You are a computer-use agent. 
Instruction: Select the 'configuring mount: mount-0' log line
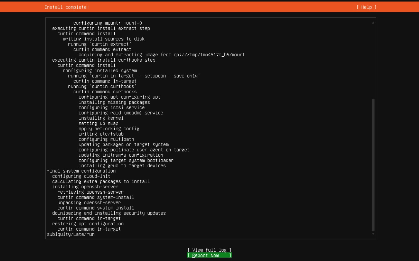(x=107, y=23)
